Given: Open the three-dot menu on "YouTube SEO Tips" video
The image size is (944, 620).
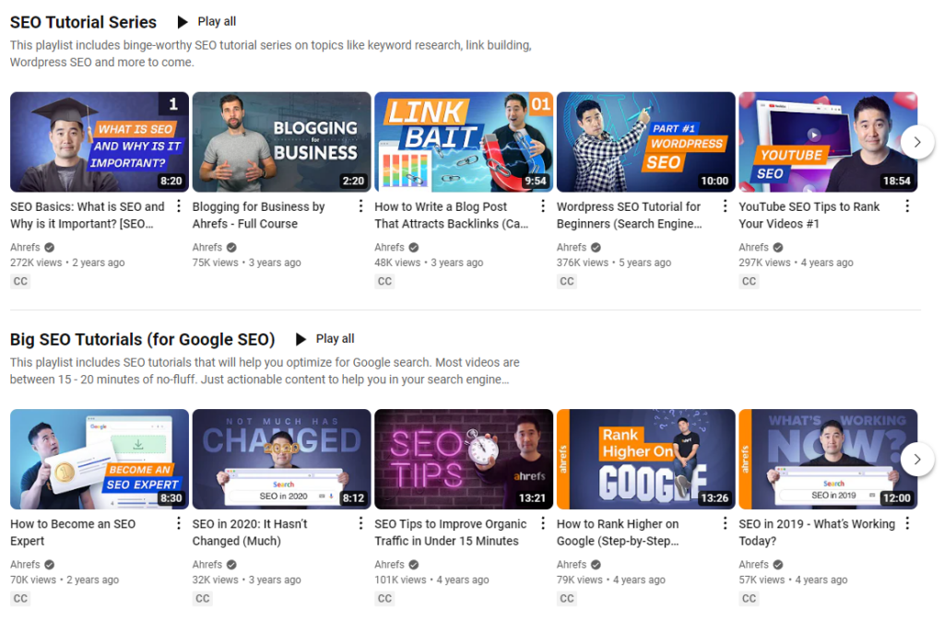Looking at the screenshot, I should 907,205.
